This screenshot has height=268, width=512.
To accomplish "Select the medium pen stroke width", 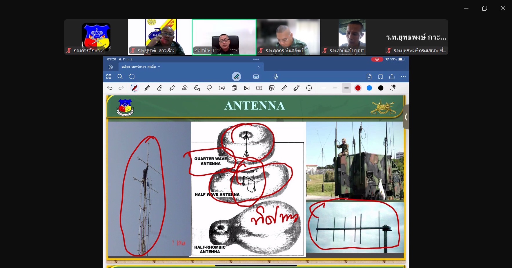I will click(335, 88).
